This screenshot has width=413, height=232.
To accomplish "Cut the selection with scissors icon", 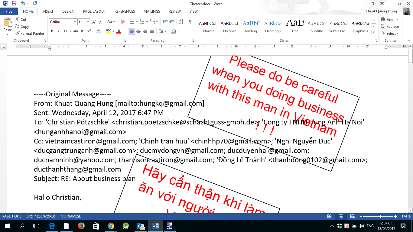I will [x=18, y=19].
